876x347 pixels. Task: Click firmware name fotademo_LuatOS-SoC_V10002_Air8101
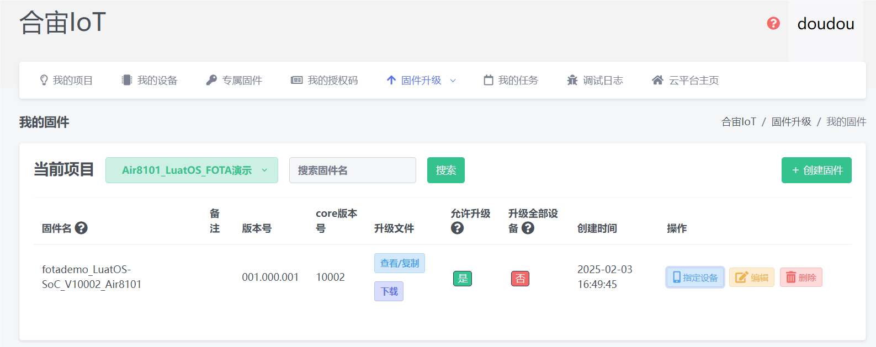pos(92,277)
